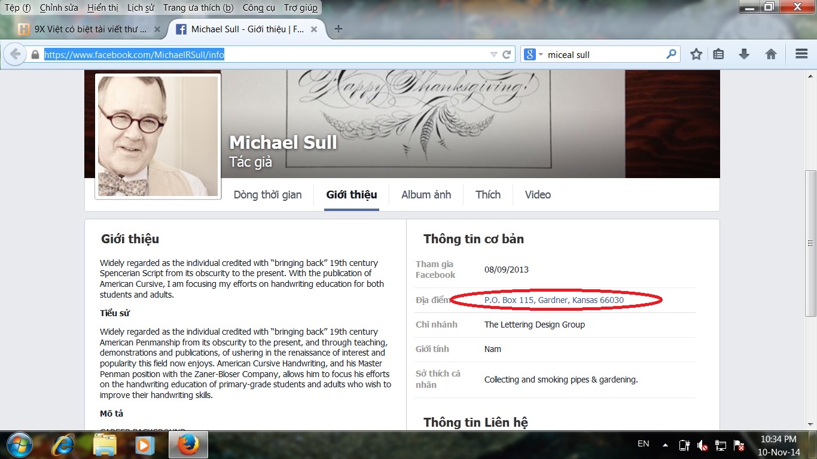Click Michael Sull's profile picture
Screen dimensions: 817x459
pyautogui.click(x=158, y=136)
